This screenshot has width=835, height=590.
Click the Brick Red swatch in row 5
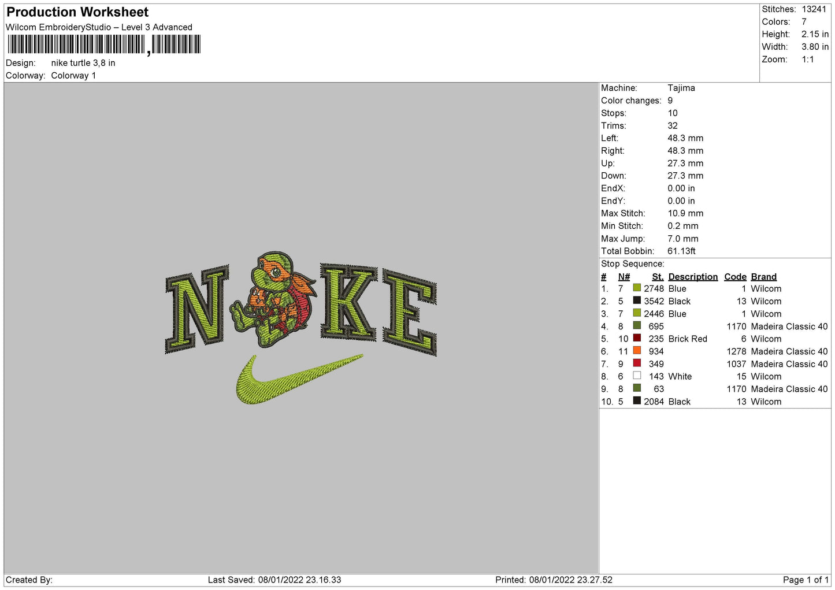[x=637, y=338]
